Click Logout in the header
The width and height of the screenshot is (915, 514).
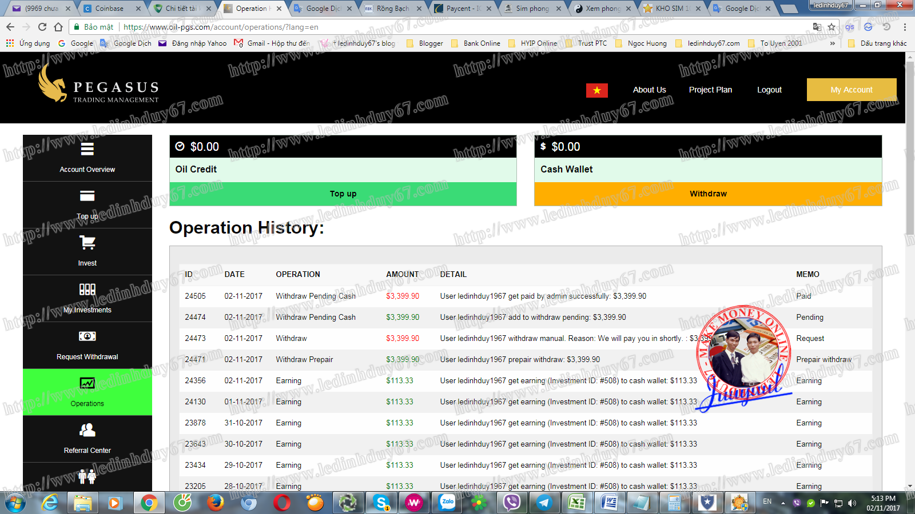point(769,90)
